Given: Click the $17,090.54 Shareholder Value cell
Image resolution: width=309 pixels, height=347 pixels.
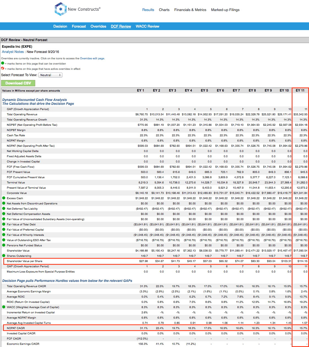Looking at the screenshot, I should tap(300, 251).
